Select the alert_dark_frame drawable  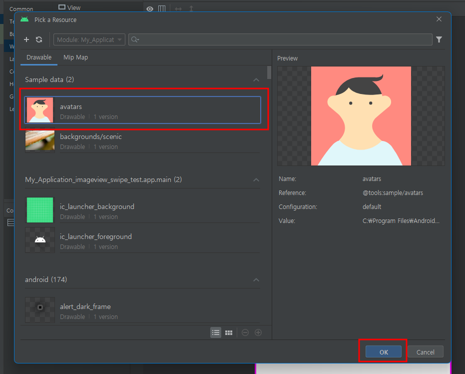pos(143,310)
